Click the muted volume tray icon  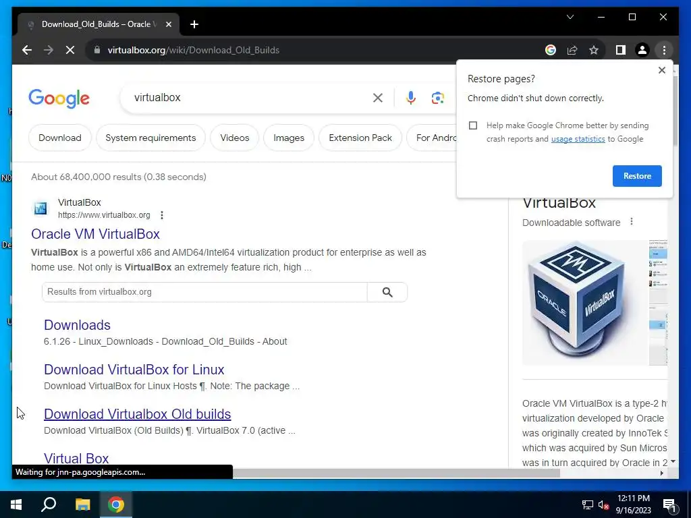pyautogui.click(x=603, y=505)
